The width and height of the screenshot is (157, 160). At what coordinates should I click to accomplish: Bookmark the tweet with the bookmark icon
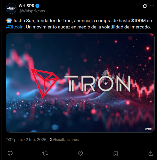click(x=116, y=153)
